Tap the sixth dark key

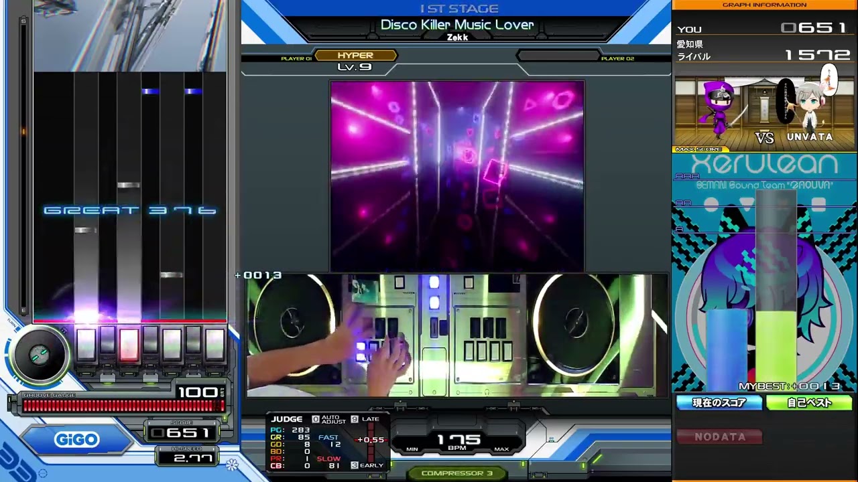tap(193, 341)
